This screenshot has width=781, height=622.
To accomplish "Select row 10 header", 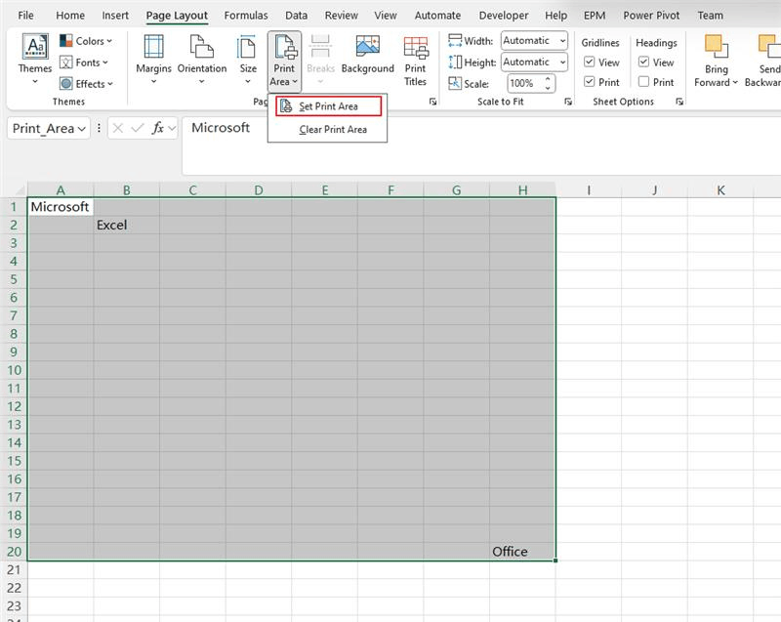I will (14, 370).
